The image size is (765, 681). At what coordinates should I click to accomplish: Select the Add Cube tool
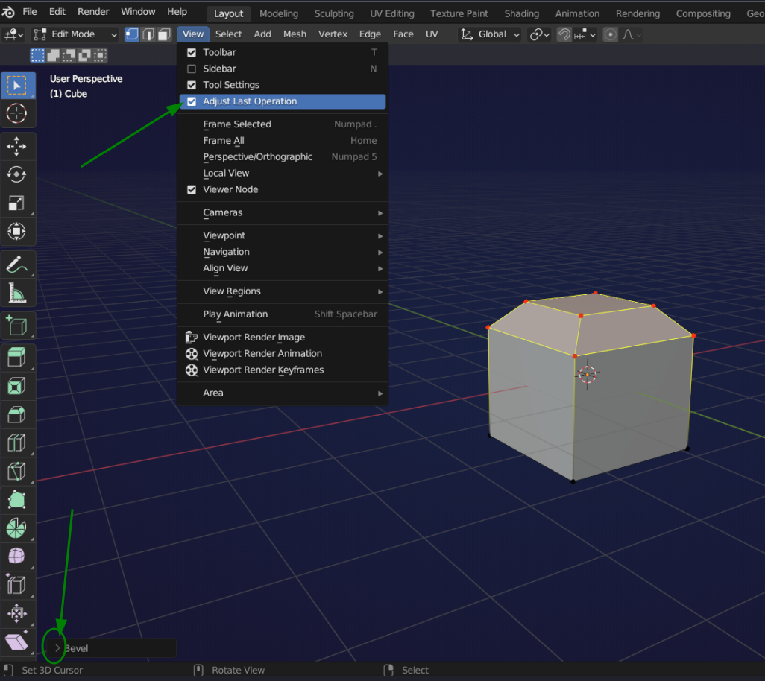tap(16, 326)
